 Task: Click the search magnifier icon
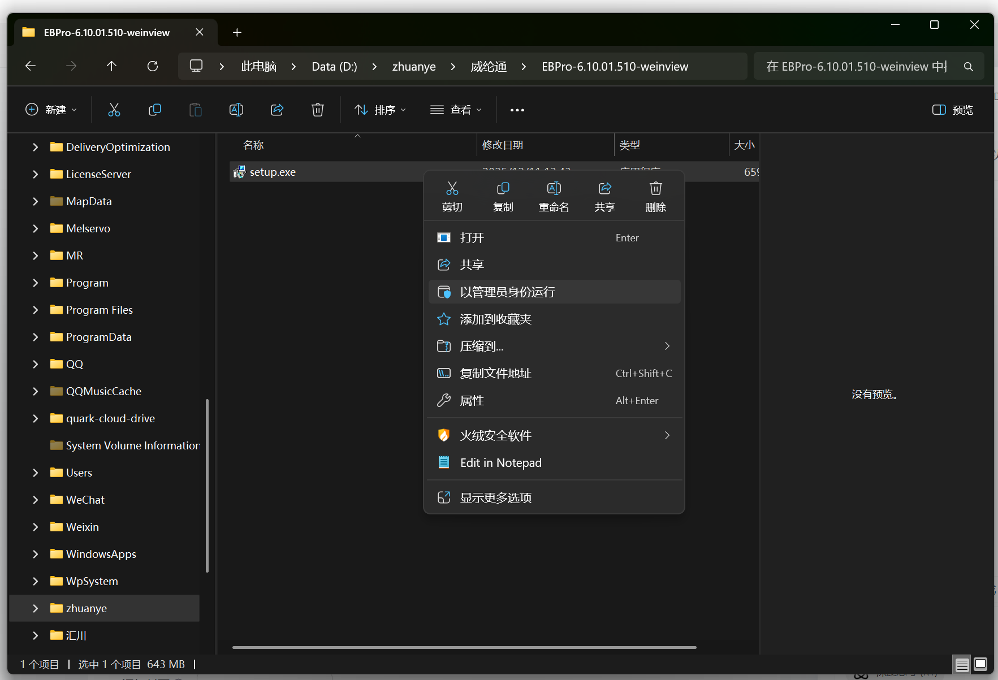[969, 67]
